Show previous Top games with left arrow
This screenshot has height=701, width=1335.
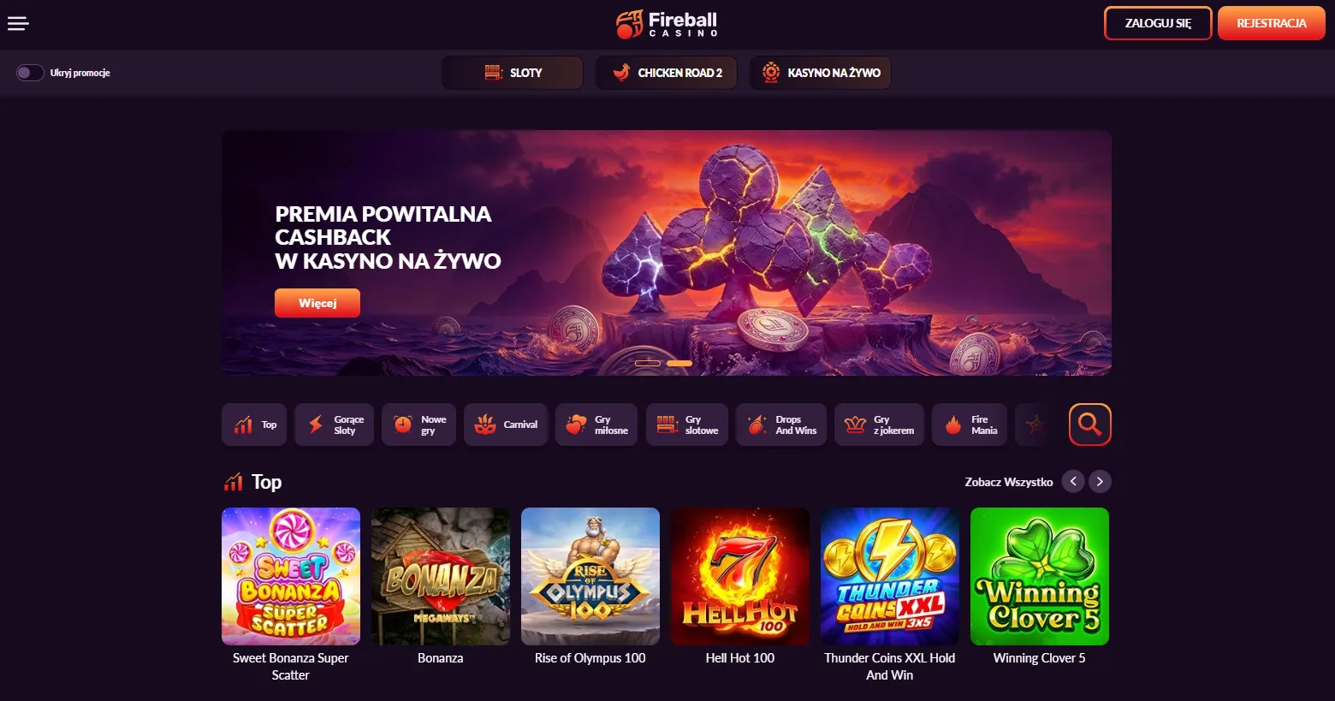[1073, 482]
